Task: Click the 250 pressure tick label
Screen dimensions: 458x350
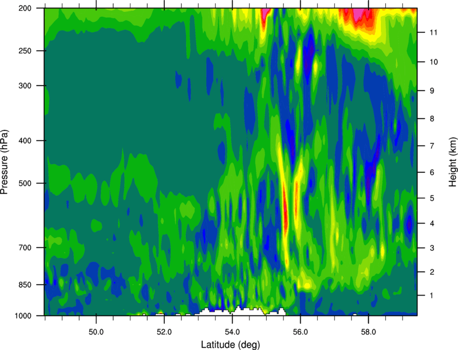Action: (x=25, y=51)
